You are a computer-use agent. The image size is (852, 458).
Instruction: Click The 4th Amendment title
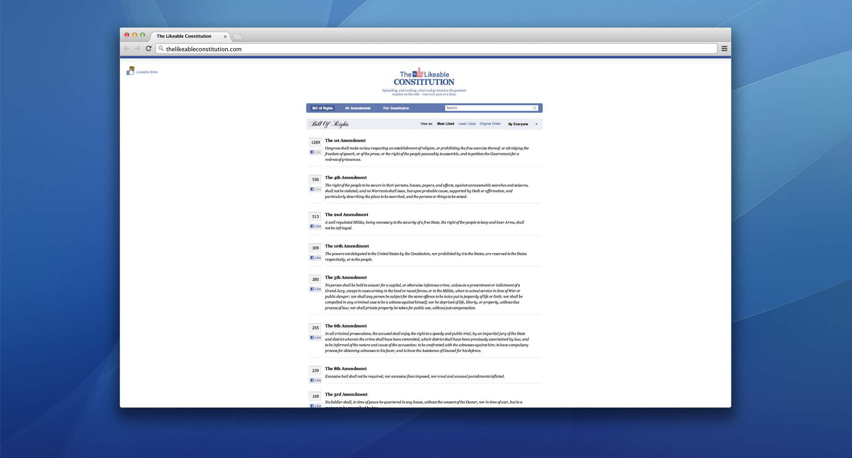tap(346, 178)
